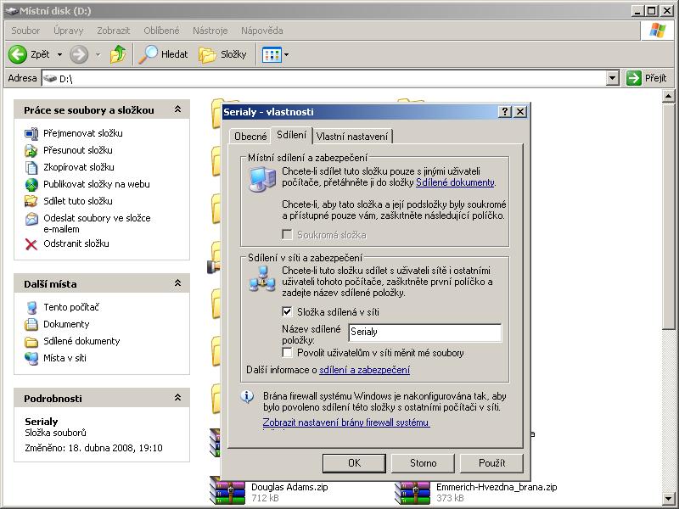Collapse Práce se soubory a složkou panel
The image size is (679, 509).
pyautogui.click(x=177, y=110)
